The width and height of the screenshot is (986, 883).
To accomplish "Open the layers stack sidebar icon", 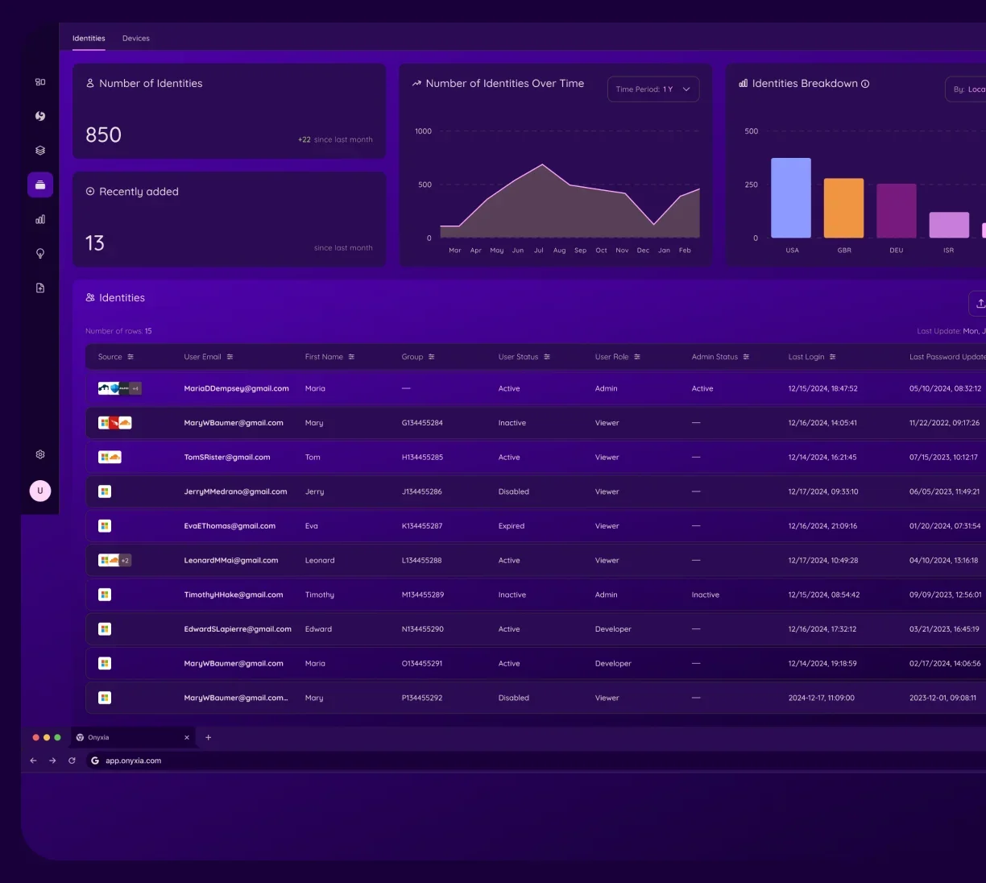I will [x=40, y=151].
